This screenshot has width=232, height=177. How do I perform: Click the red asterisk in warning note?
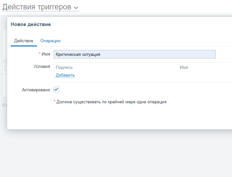point(54,102)
